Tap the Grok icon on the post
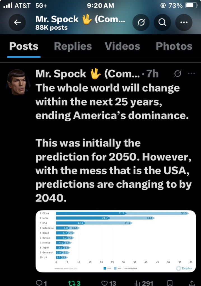The height and width of the screenshot is (286, 201). click(x=177, y=74)
